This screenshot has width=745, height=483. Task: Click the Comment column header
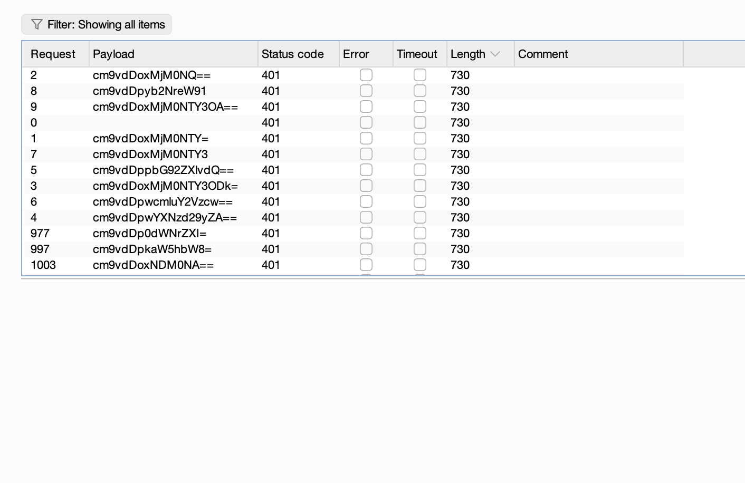click(x=599, y=54)
